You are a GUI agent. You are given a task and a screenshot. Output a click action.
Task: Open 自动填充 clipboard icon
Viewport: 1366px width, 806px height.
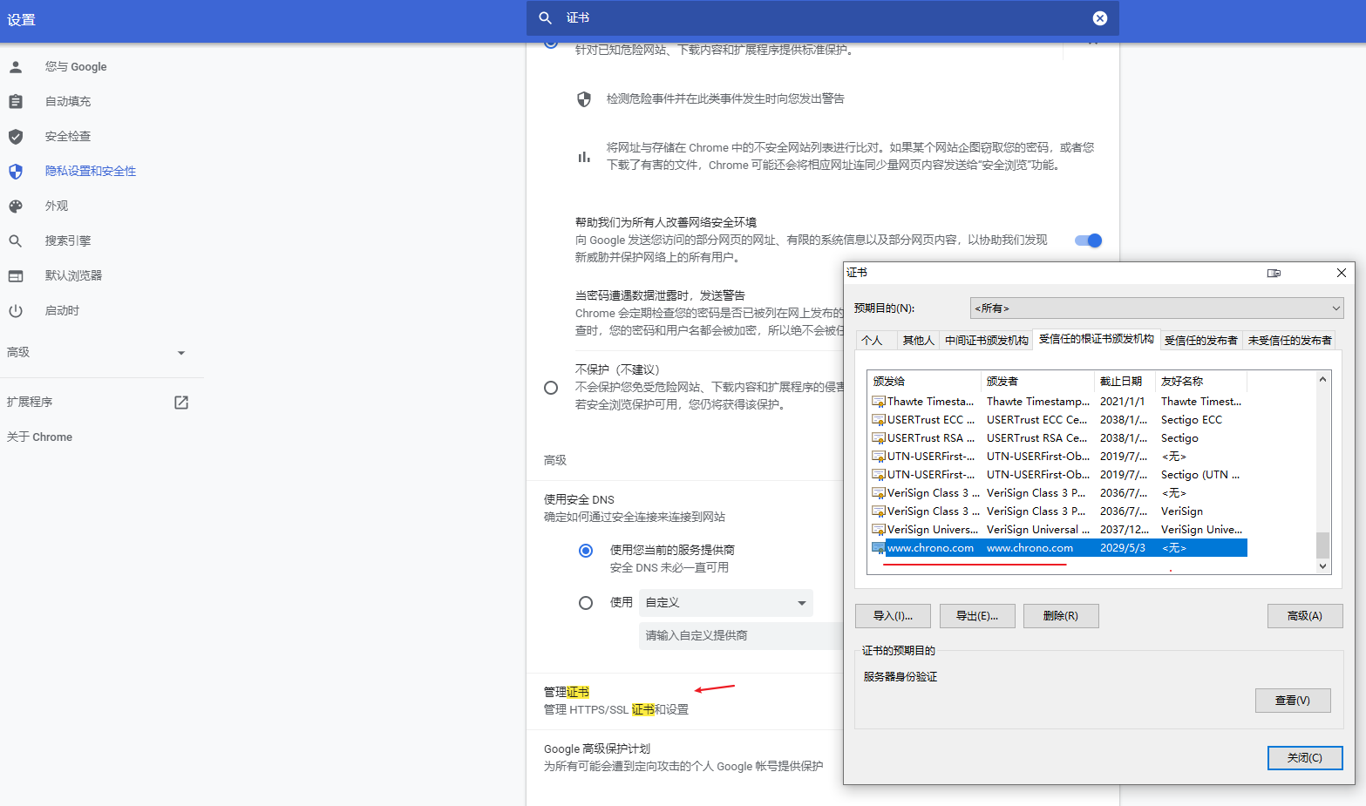(16, 101)
